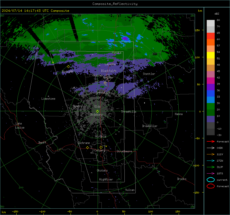This screenshot has width=230, height=215.
Task: Click the cyan current ellipse icon
Action: (211, 180)
